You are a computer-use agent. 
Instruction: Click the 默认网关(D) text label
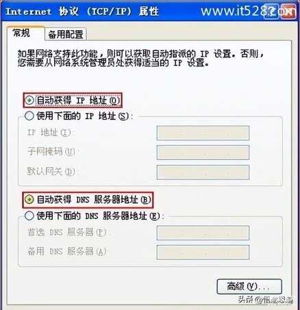[x=51, y=171]
